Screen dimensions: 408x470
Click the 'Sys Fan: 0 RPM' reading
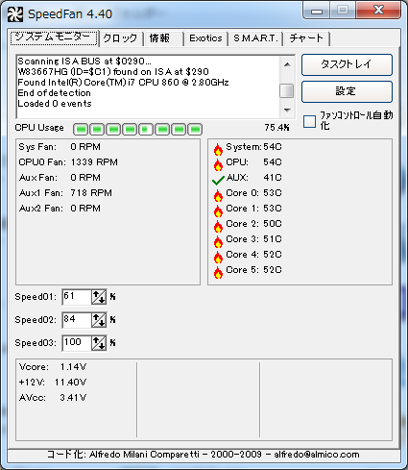coord(60,147)
